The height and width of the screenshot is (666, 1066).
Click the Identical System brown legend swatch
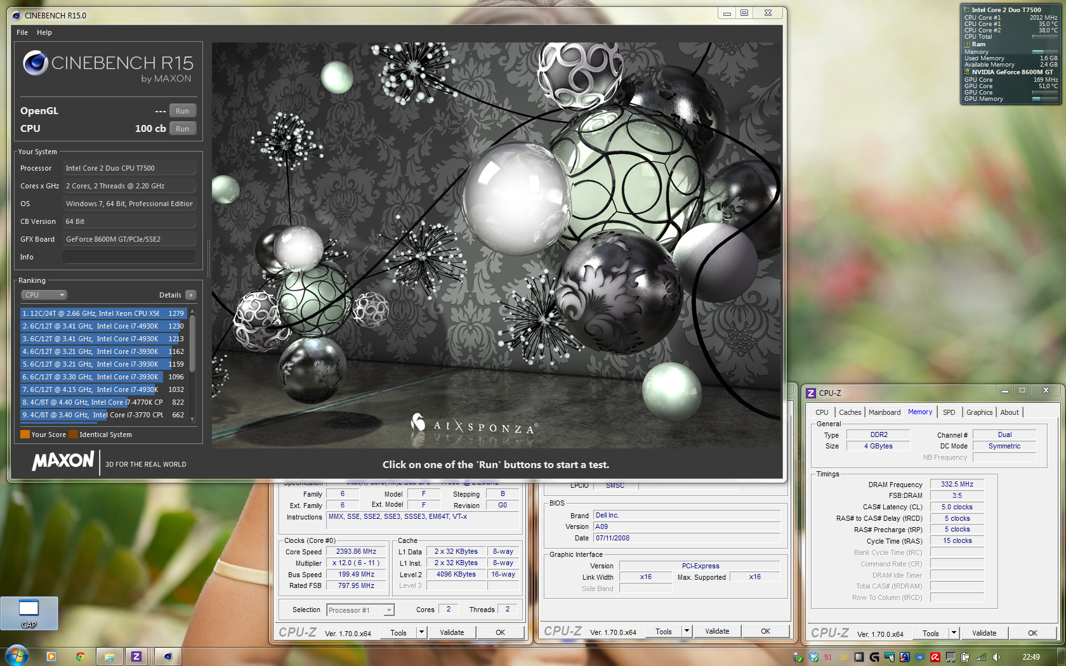[73, 434]
